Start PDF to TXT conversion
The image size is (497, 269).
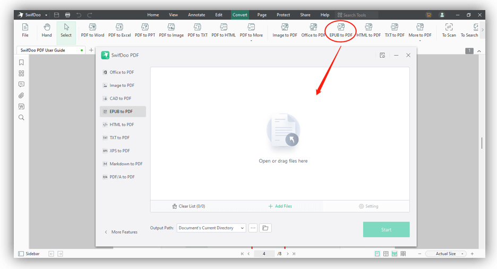[198, 30]
